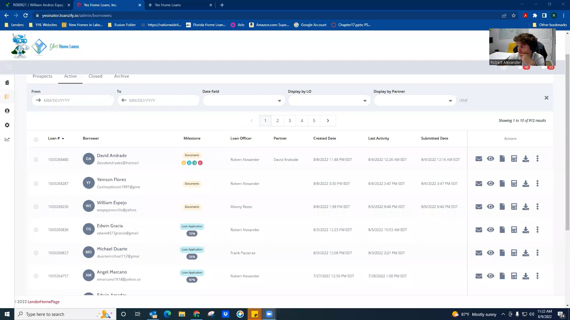This screenshot has width=570, height=320.
Task: Download files for David Andrade
Action: point(525,159)
